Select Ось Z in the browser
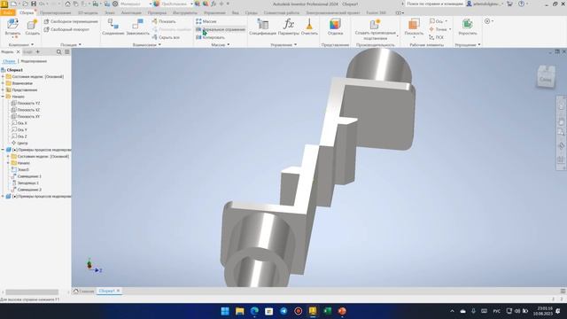 pyautogui.click(x=19, y=136)
